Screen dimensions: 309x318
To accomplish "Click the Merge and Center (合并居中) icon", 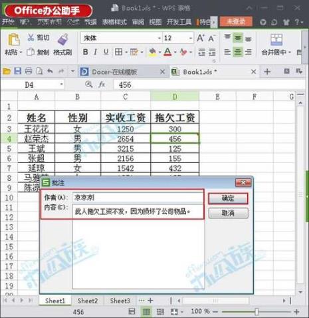I will pyautogui.click(x=276, y=40).
